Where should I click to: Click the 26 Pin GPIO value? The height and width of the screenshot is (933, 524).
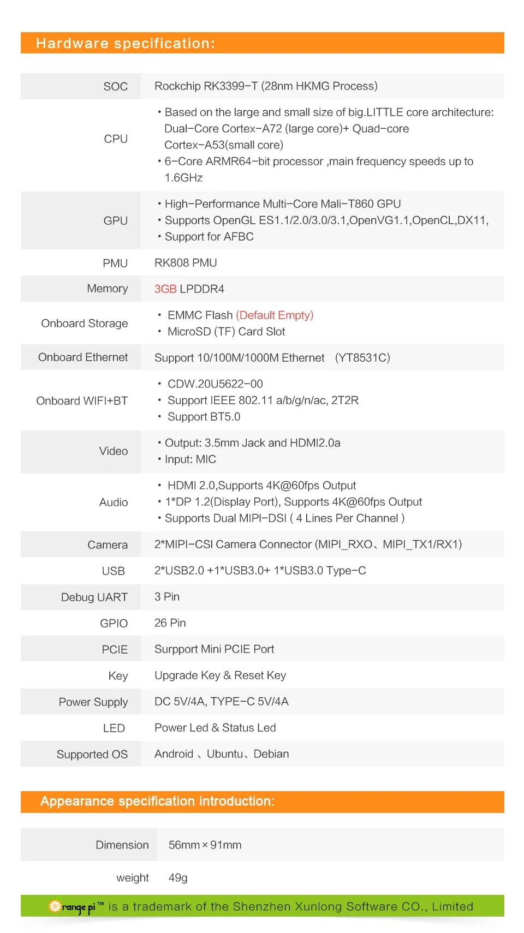coord(170,623)
